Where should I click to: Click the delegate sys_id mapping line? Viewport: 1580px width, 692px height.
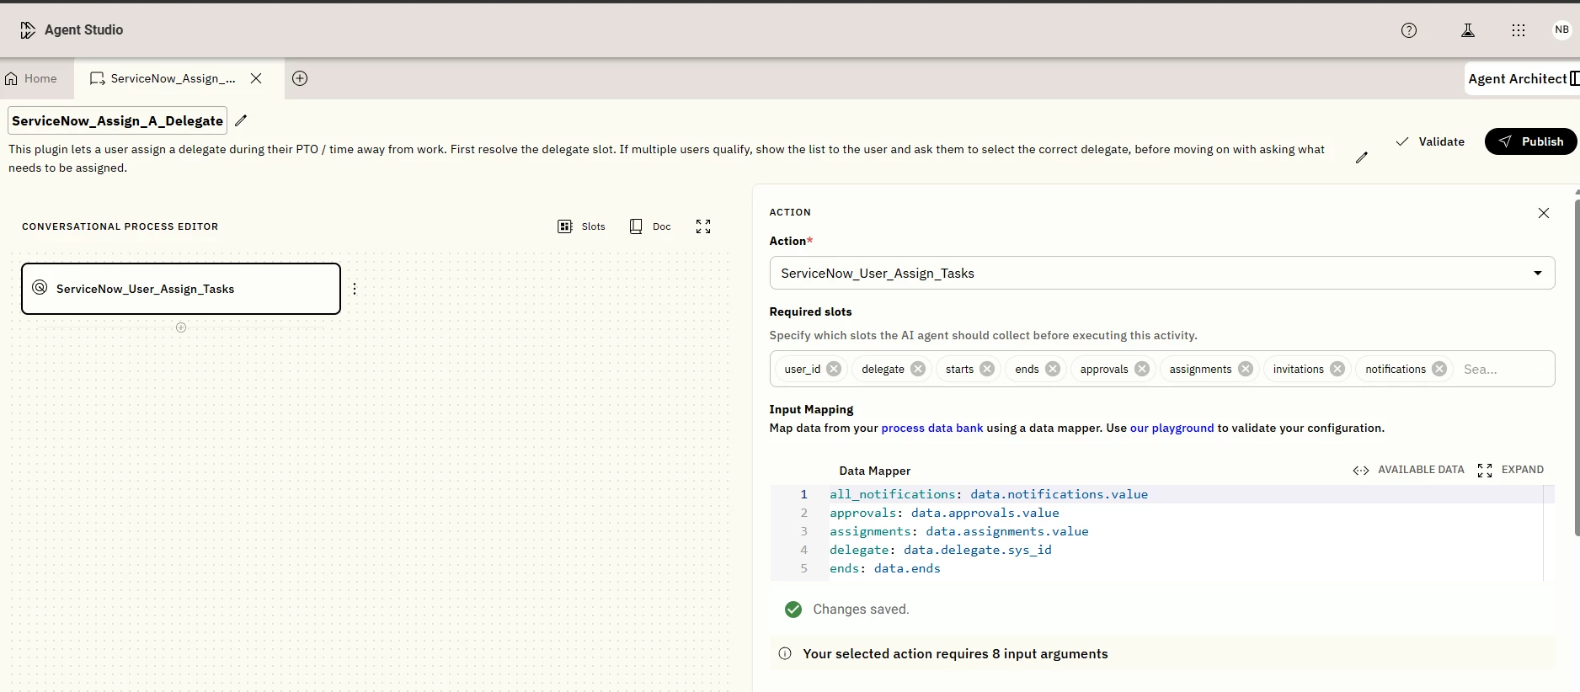click(941, 550)
